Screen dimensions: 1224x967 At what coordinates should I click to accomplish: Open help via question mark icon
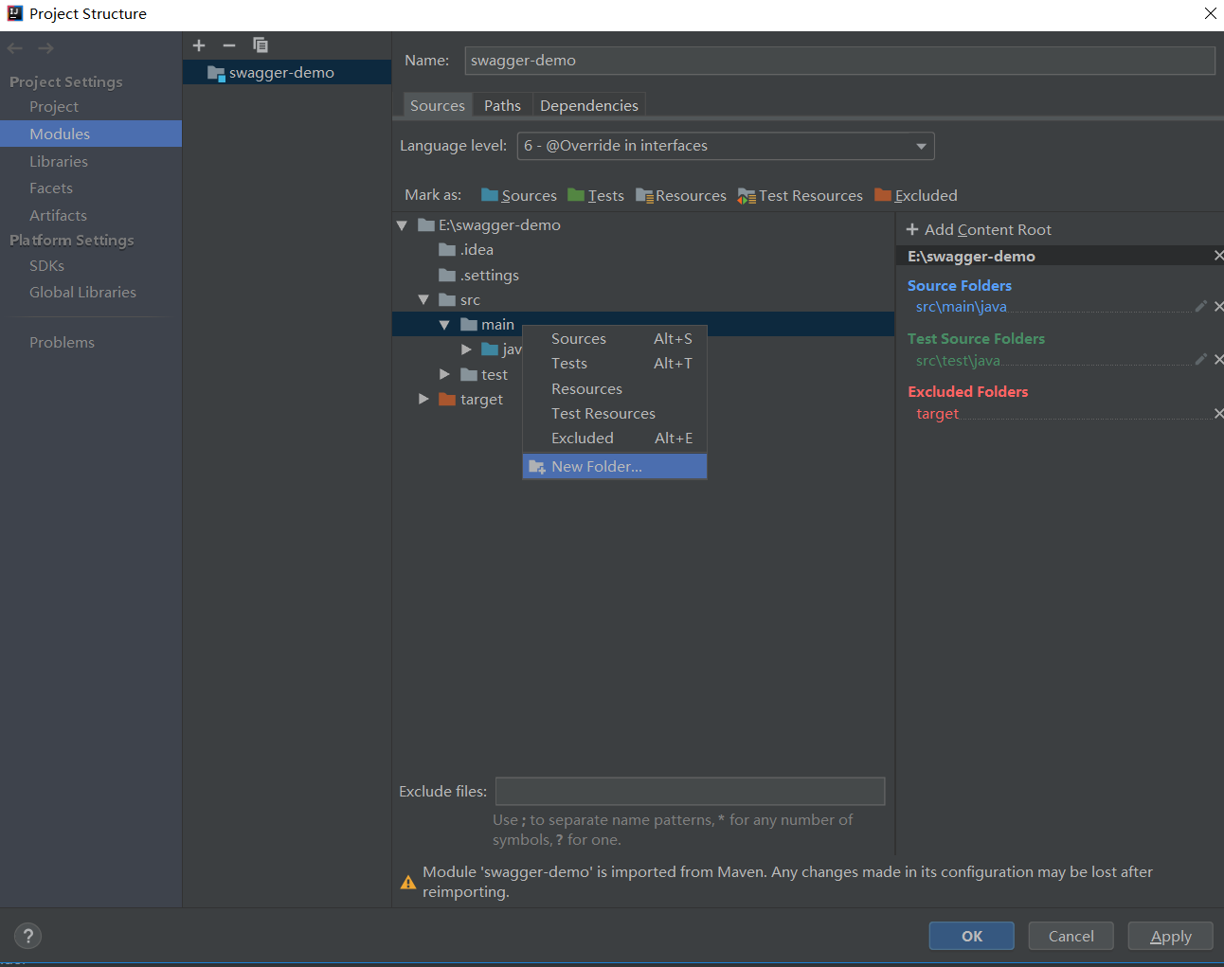[x=27, y=936]
